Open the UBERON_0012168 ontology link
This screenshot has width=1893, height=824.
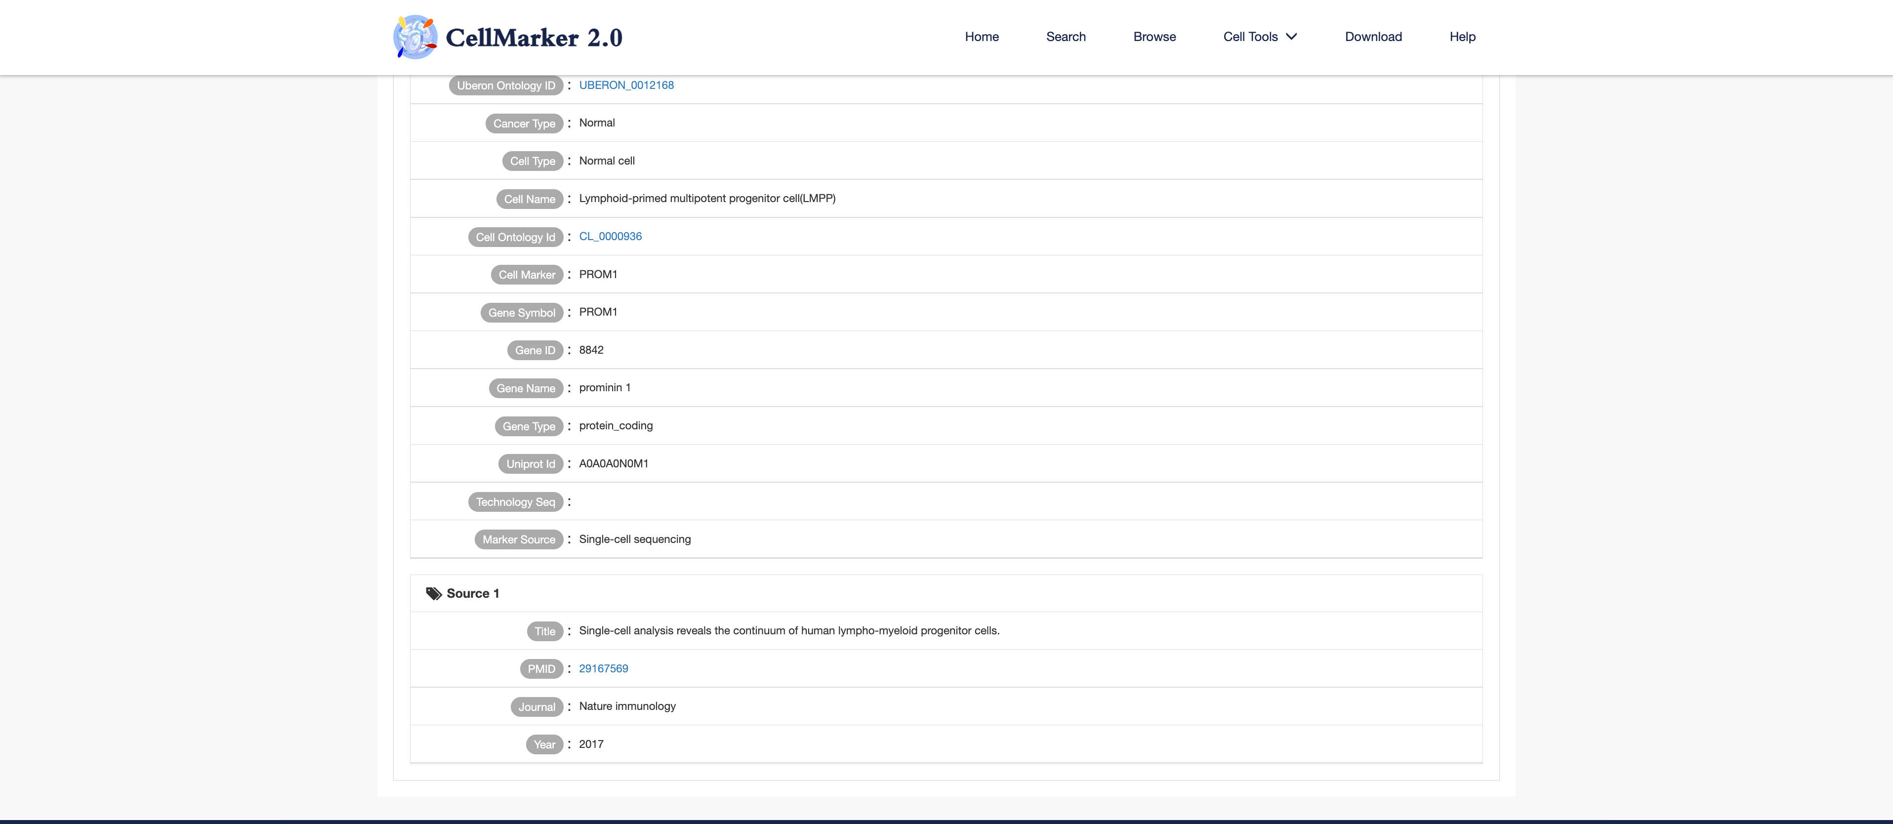[x=626, y=85]
